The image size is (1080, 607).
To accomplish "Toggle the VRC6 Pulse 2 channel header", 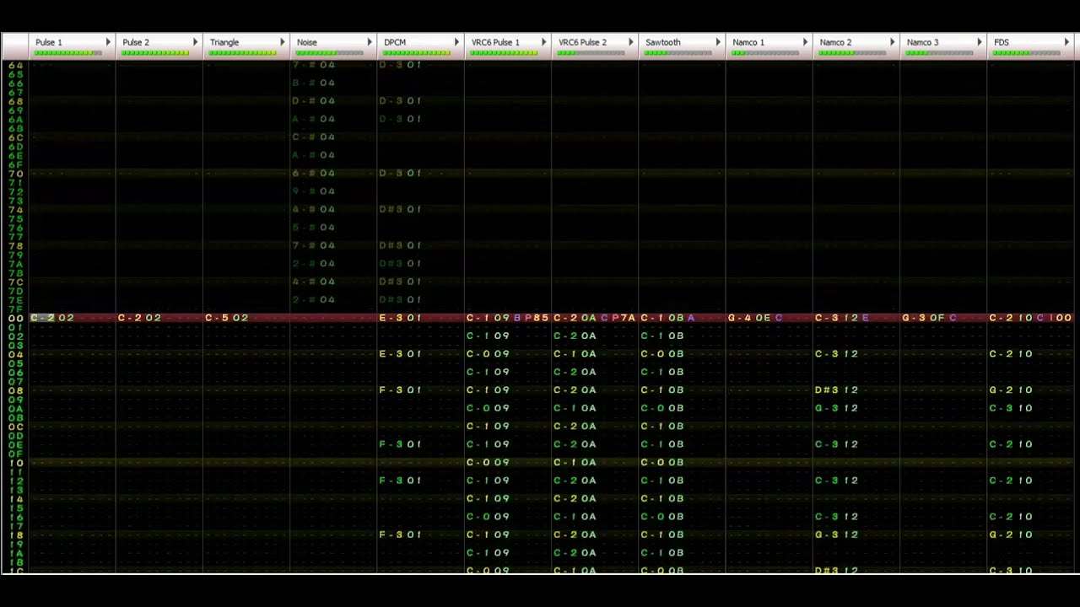I will pyautogui.click(x=595, y=46).
